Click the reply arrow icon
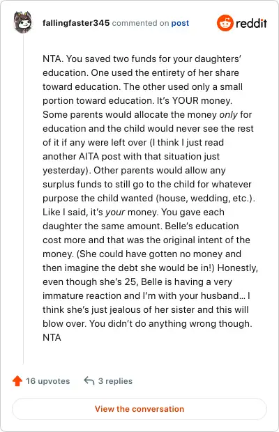The width and height of the screenshot is (279, 432). pyautogui.click(x=89, y=380)
